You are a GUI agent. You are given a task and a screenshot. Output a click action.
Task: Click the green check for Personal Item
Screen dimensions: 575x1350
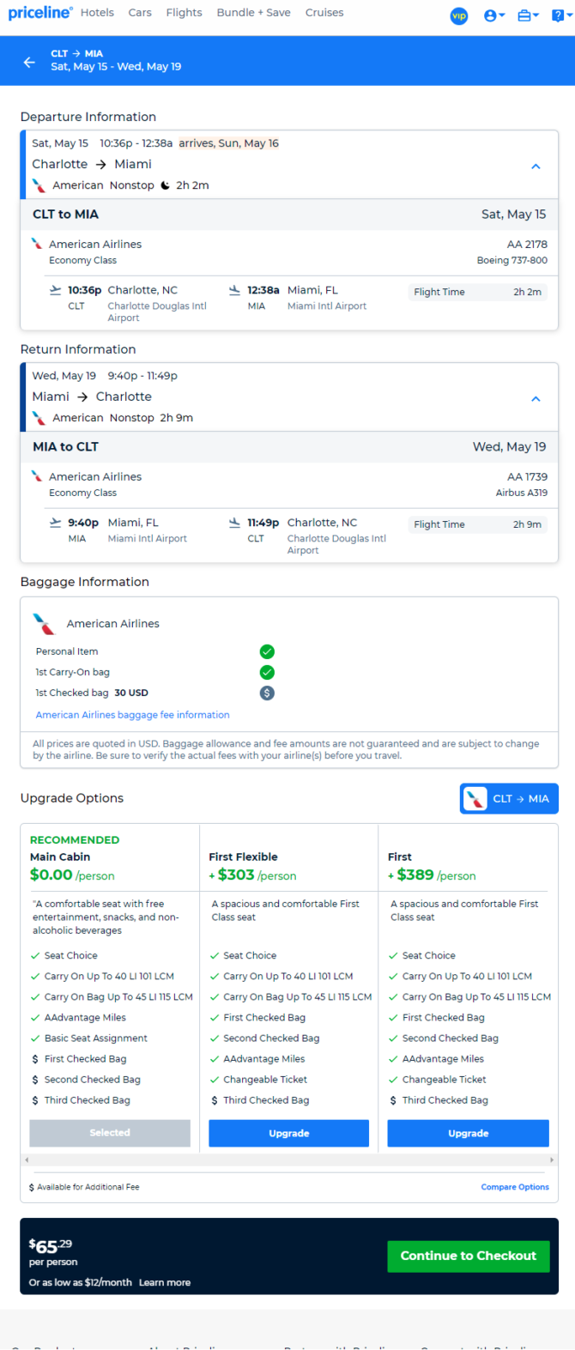[267, 651]
